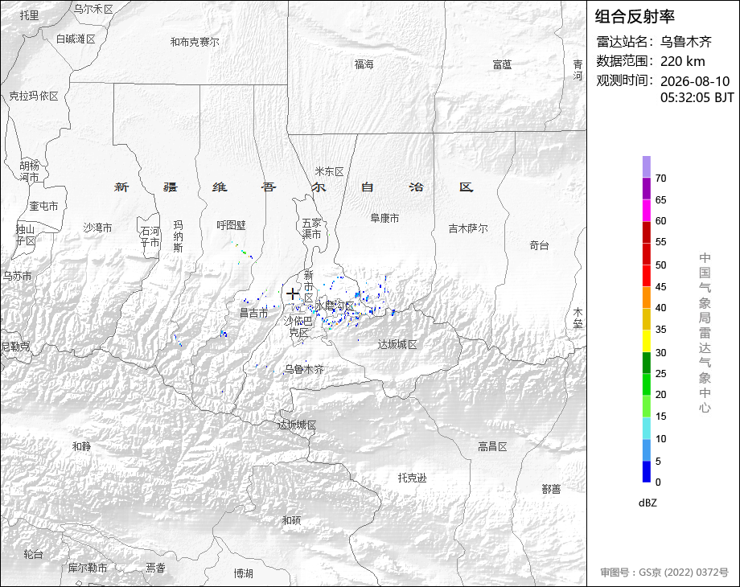Click the 托克逊 county label
The image size is (740, 587).
(x=412, y=478)
